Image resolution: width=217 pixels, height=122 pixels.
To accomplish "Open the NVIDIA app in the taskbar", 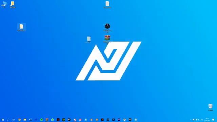I will 64,120.
